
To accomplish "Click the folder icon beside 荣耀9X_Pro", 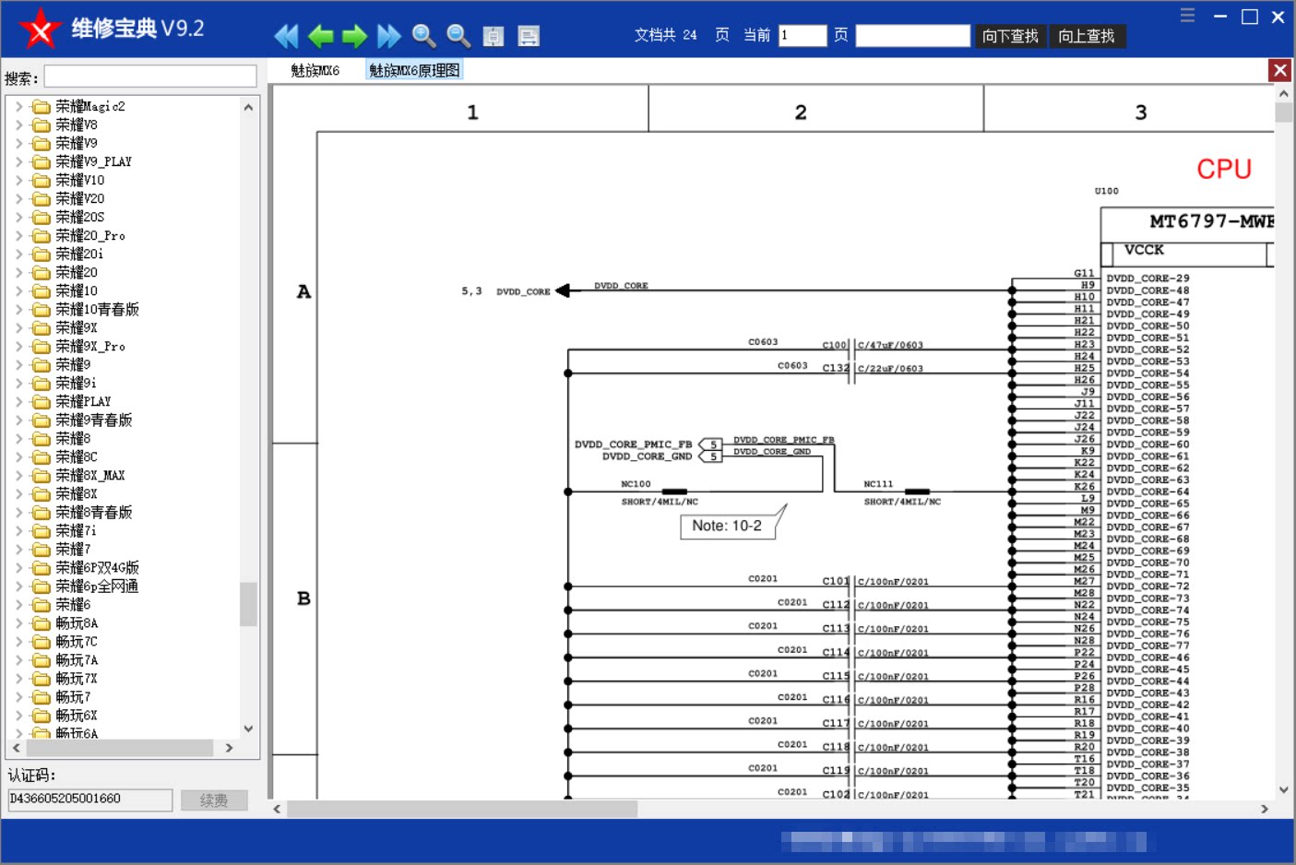I will coord(42,346).
